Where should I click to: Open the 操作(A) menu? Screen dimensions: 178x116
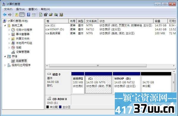tap(20, 9)
